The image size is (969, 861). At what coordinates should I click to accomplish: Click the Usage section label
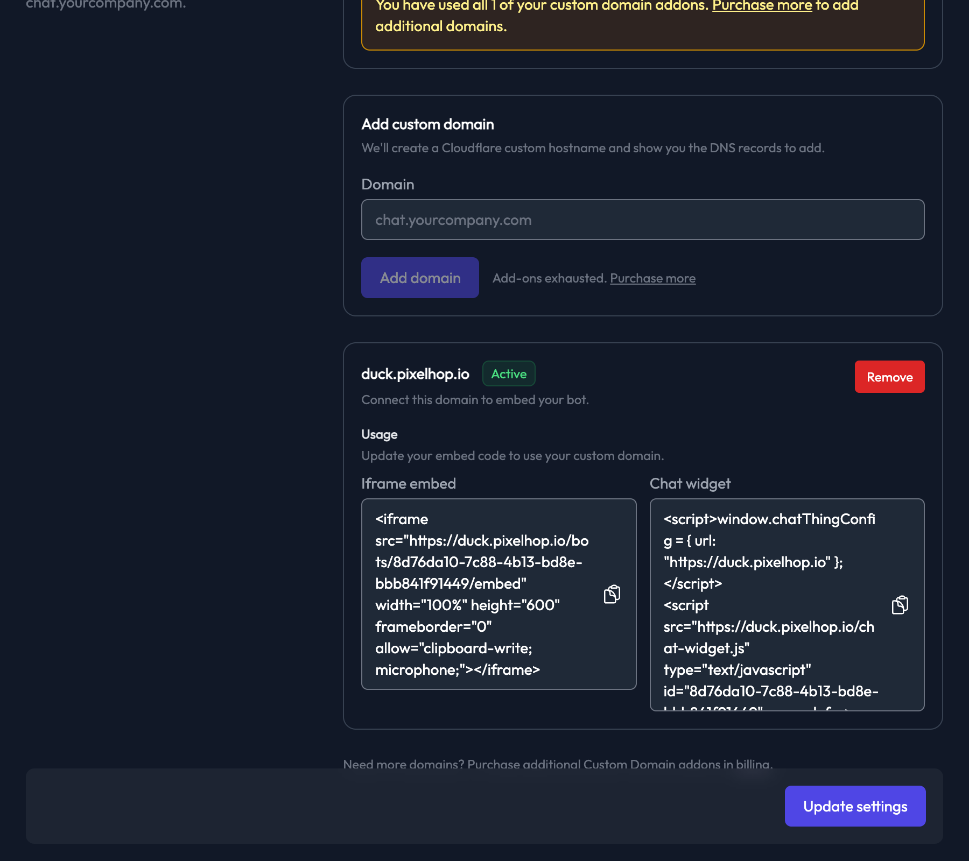[378, 434]
